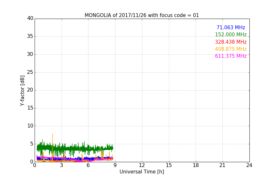Click the tall orange spike near hour 2

[53, 140]
